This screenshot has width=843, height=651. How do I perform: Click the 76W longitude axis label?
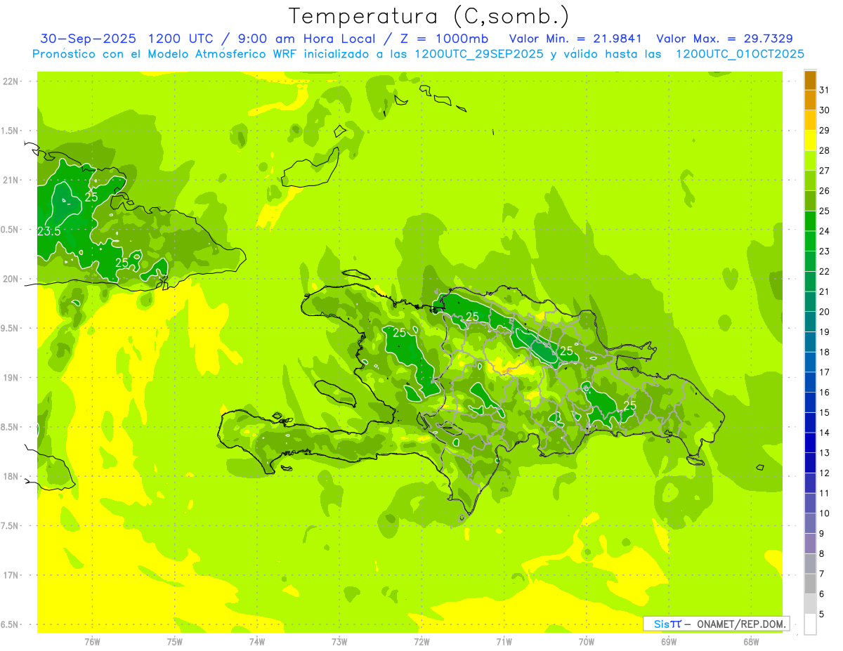[92, 641]
